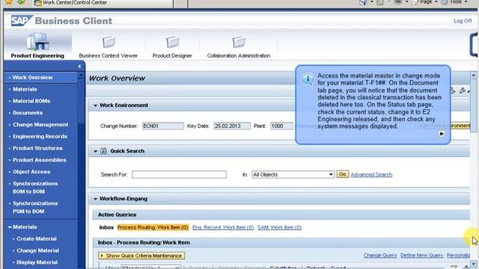The height and width of the screenshot is (269, 479).
Task: Select Process Routing: Work Item (0) query
Action: tap(153, 227)
